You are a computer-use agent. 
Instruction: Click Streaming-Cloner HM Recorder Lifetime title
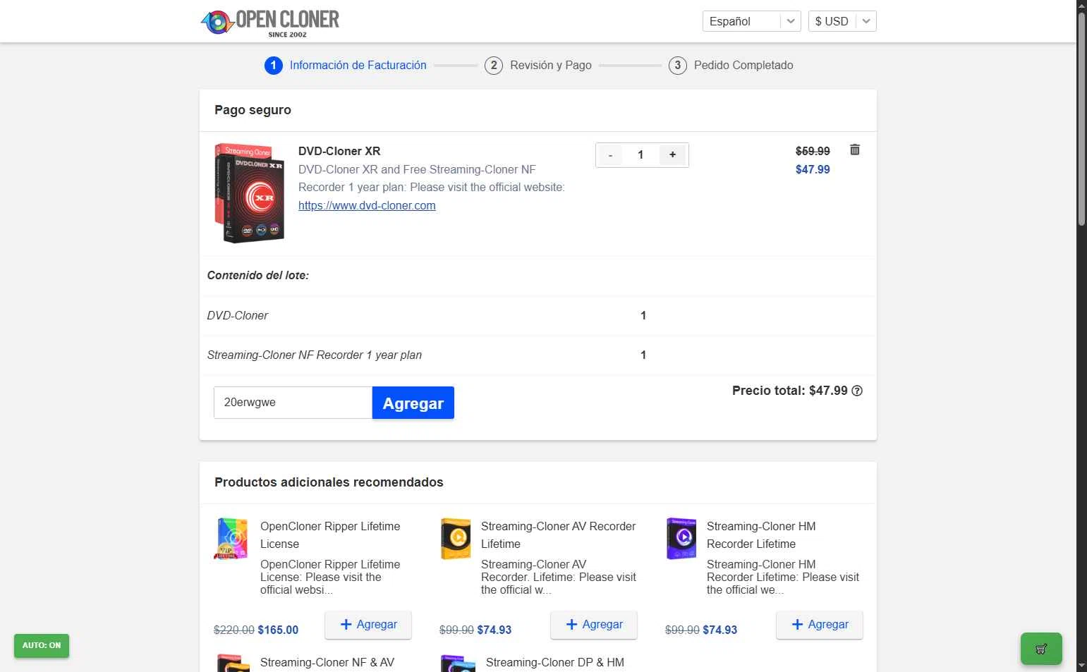761,535
